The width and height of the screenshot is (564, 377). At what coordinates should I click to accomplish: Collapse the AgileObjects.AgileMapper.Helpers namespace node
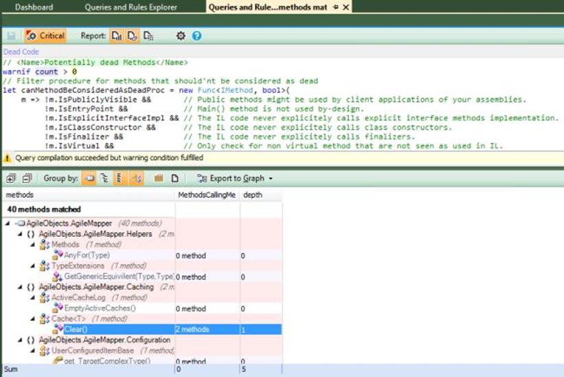point(20,234)
